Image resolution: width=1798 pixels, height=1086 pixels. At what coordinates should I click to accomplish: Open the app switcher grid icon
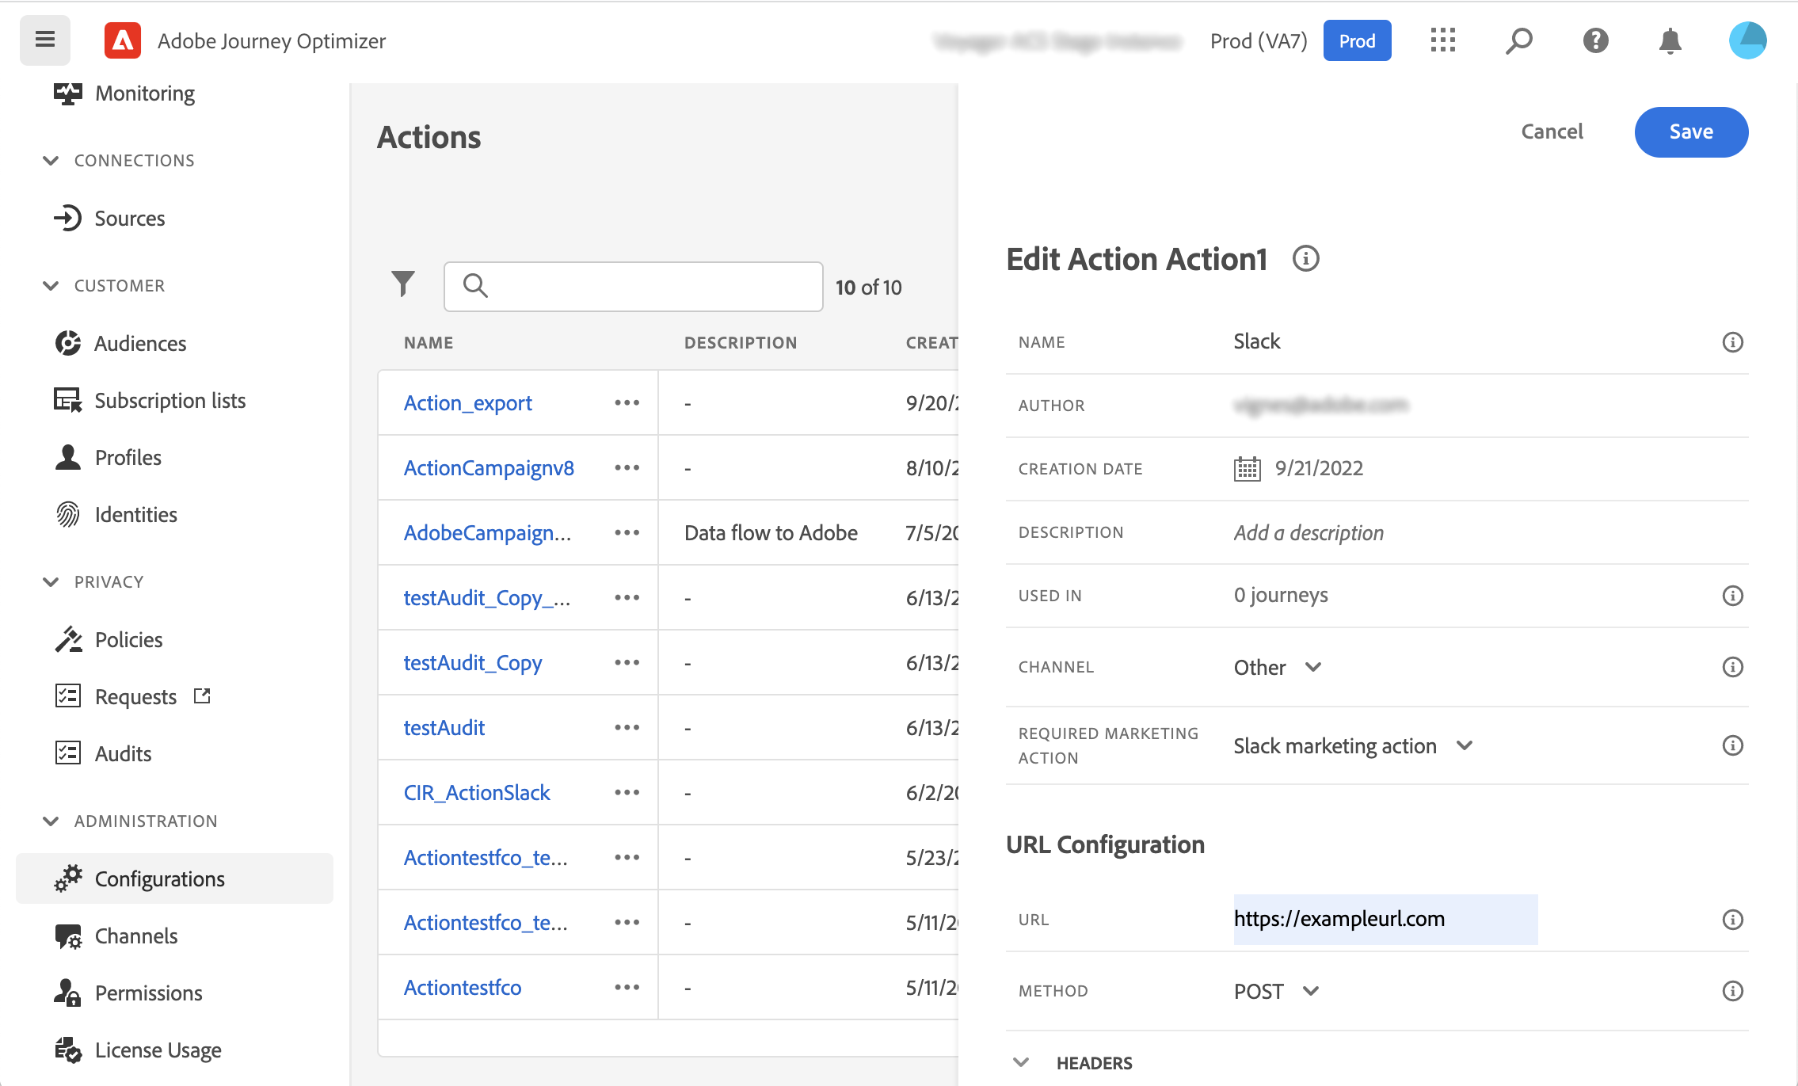tap(1442, 40)
